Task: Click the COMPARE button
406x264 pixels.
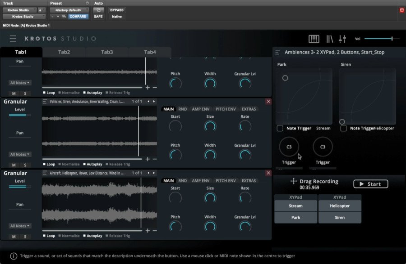Action: point(78,17)
